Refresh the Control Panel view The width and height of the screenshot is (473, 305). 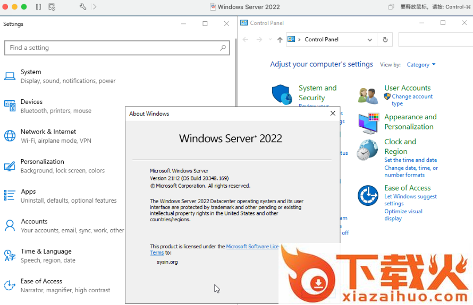click(385, 39)
